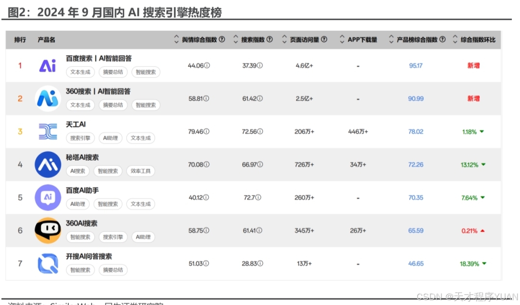This screenshot has width=520, height=305.
Task: Click 智能搜索 tag under 360搜索 | AI智能回答
Action: coord(146,105)
